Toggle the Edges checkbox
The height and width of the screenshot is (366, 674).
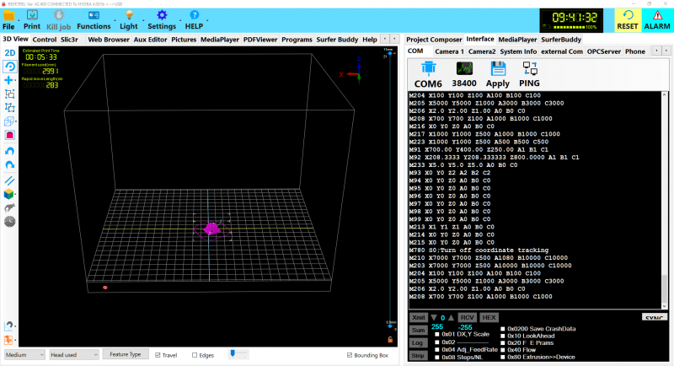tap(195, 355)
